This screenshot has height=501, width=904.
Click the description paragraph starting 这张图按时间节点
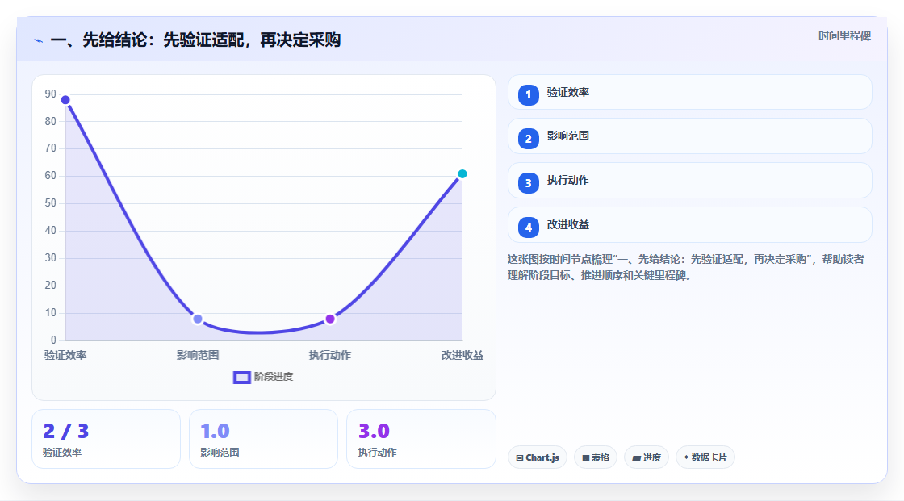point(686,267)
